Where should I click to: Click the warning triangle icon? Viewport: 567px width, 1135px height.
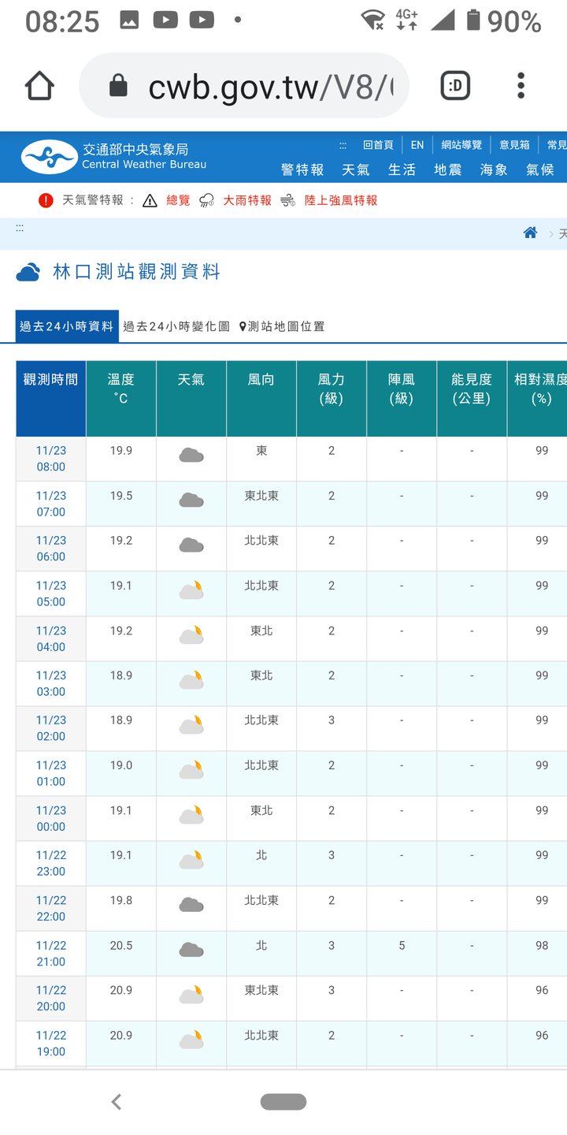[x=150, y=200]
